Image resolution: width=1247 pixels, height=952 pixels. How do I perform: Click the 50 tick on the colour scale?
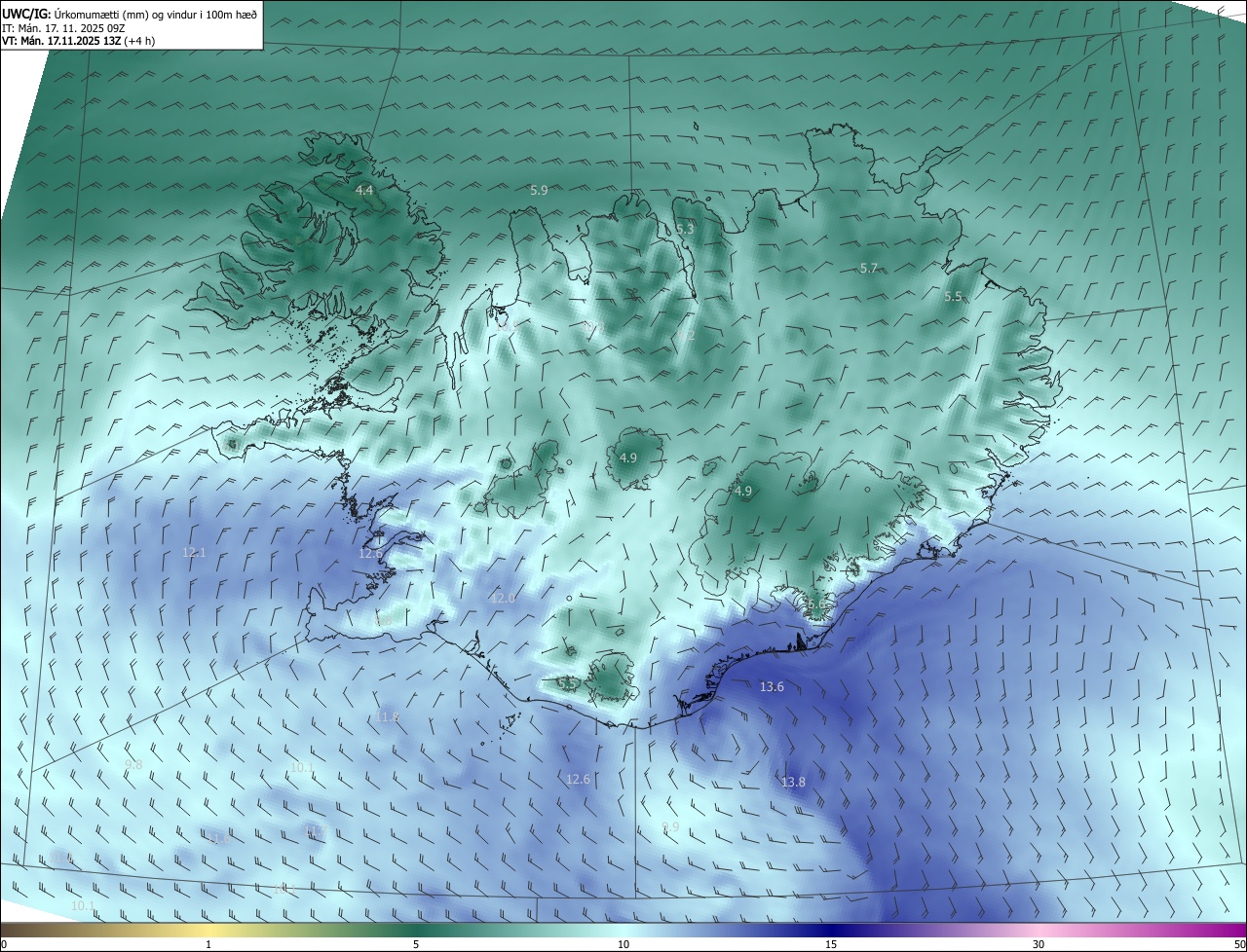pyautogui.click(x=1239, y=944)
